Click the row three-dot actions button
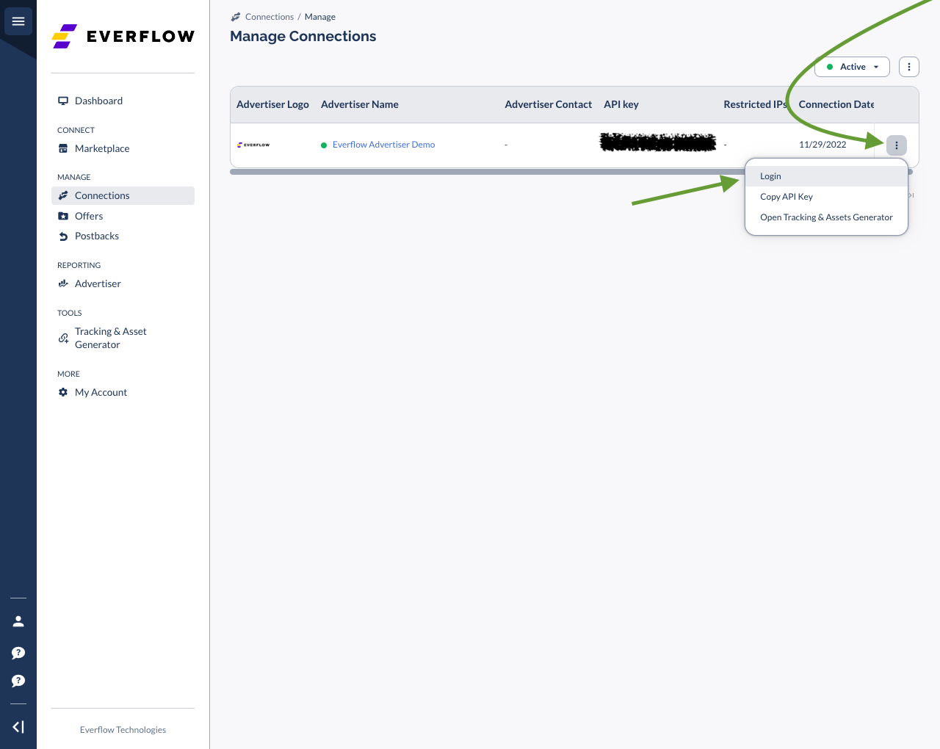 point(897,145)
